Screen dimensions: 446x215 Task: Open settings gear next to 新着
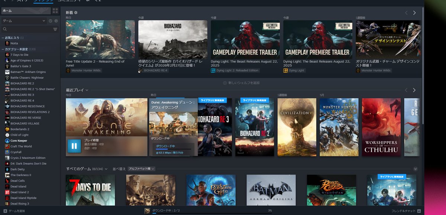pyautogui.click(x=76, y=13)
